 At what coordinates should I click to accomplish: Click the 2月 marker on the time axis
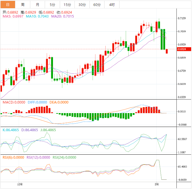[x=157, y=184]
